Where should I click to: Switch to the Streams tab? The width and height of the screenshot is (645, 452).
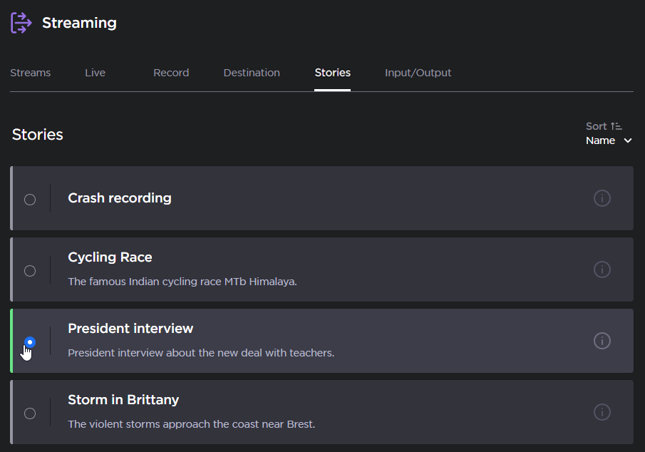[x=31, y=73]
